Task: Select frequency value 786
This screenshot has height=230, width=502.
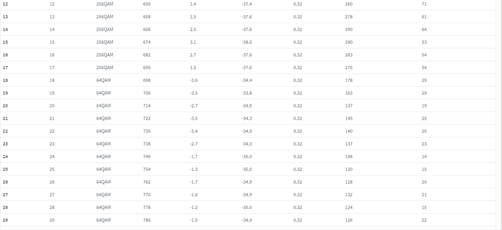Action: coord(147,220)
